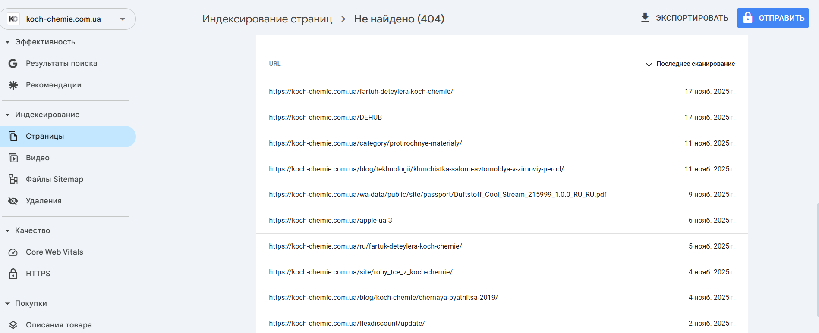Click the 9 нояб. 2025 г. scan date
819x333 pixels.
click(x=712, y=195)
